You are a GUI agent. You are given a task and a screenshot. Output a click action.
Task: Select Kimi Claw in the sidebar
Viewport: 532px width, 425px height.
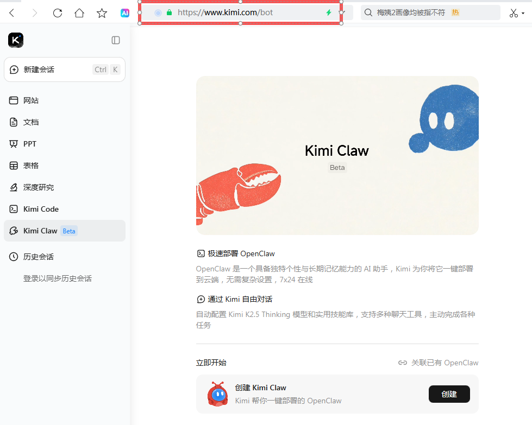(65, 231)
